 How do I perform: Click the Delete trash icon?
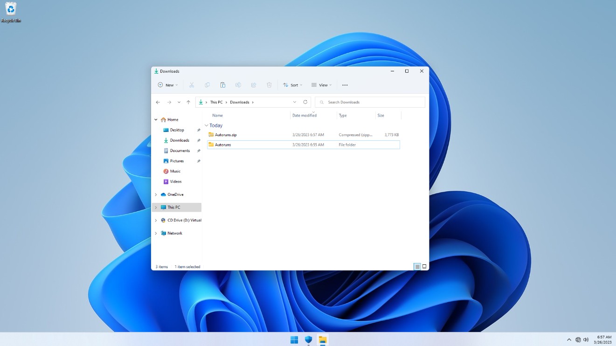pyautogui.click(x=269, y=85)
